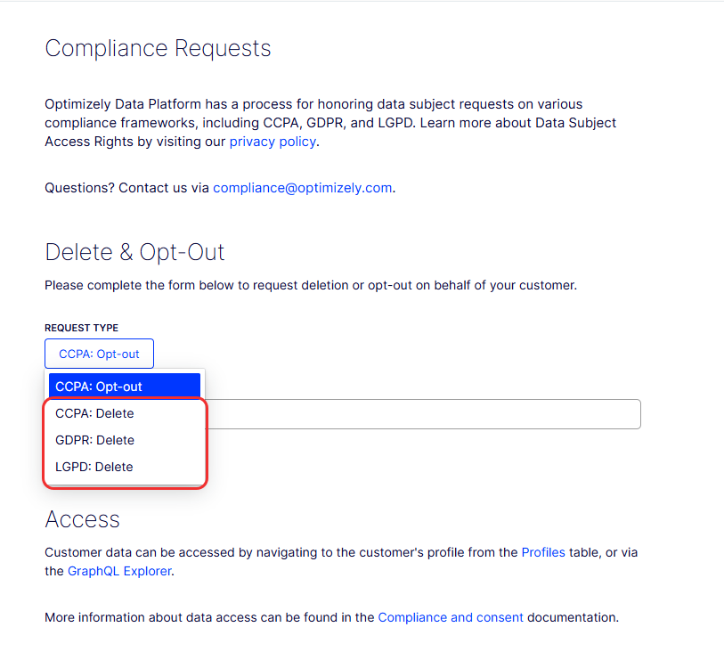Focus the text input beside the dropdown

point(423,414)
